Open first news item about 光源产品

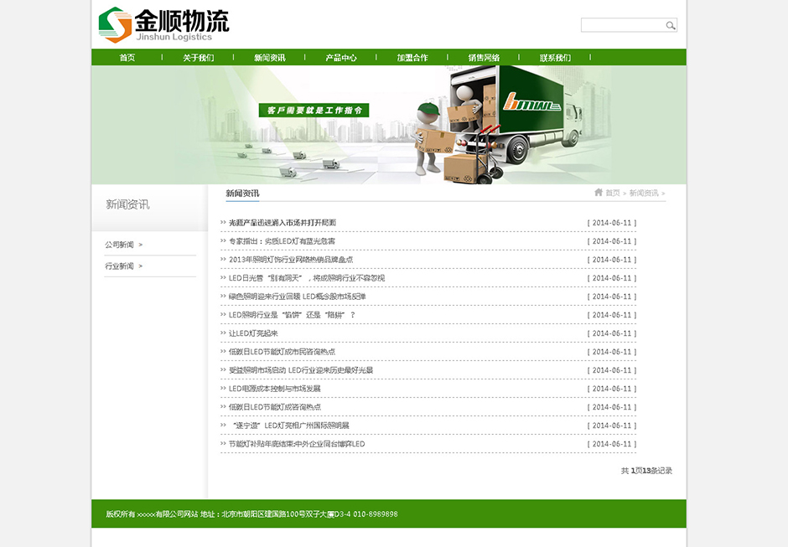point(283,223)
